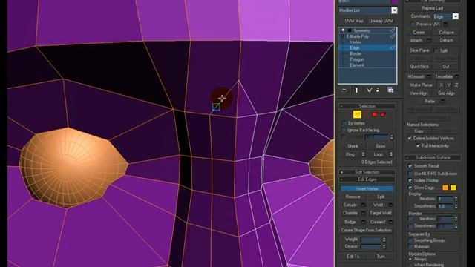Select Element sub-object level in stack

[x=357, y=65]
